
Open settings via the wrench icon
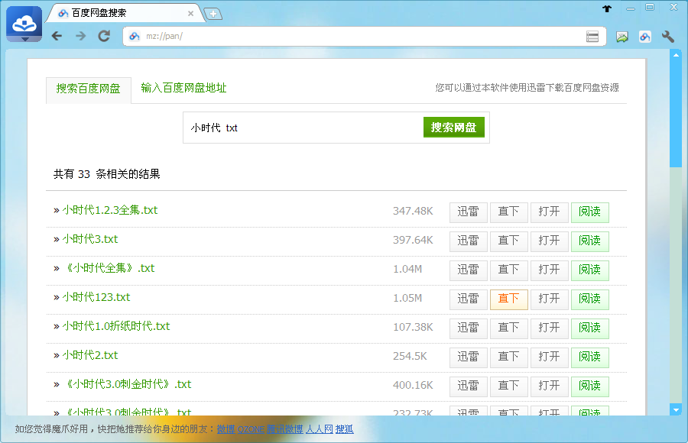[x=667, y=35]
